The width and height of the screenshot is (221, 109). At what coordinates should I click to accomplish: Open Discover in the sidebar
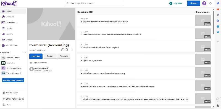[x=13, y=17]
